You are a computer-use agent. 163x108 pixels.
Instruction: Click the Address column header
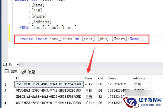click(141, 78)
